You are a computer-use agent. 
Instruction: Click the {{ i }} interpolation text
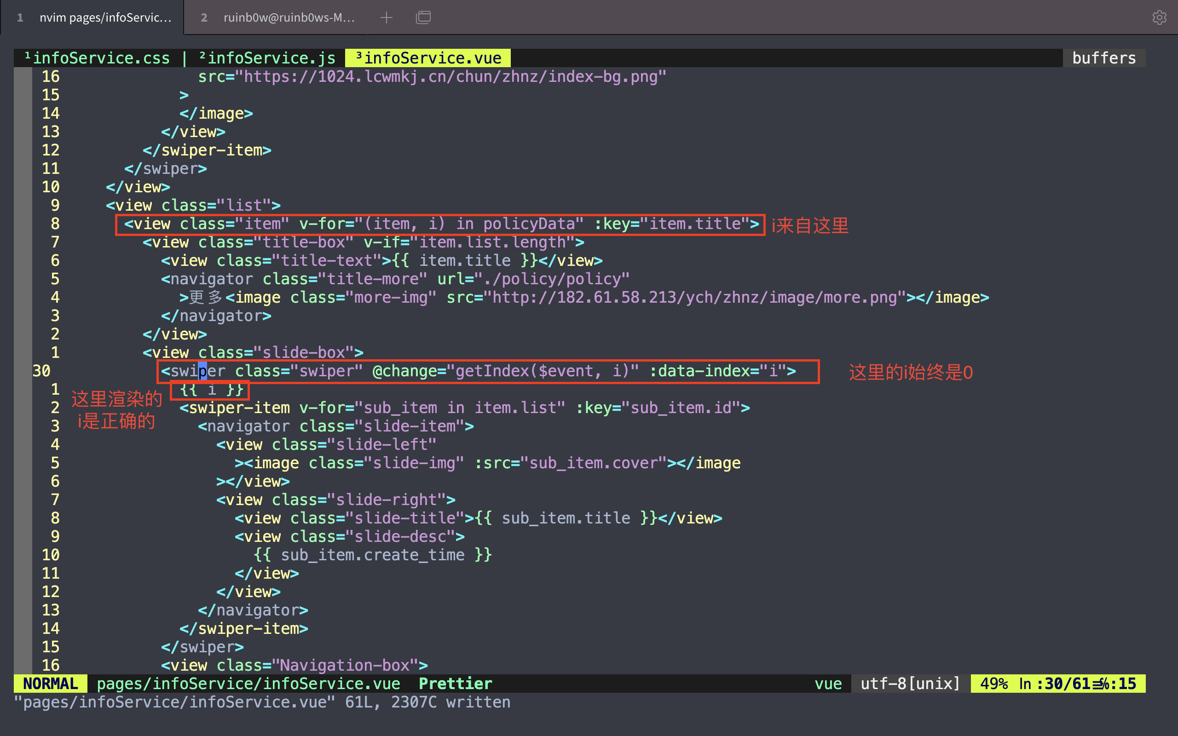[211, 390]
